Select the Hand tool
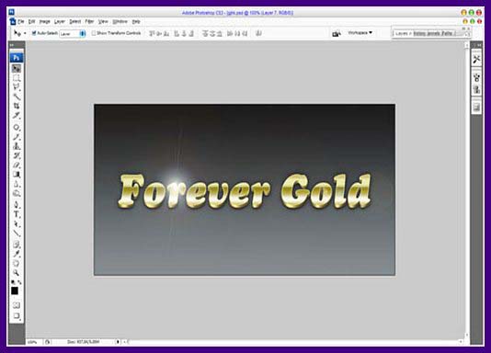The height and width of the screenshot is (353, 491). pyautogui.click(x=17, y=263)
